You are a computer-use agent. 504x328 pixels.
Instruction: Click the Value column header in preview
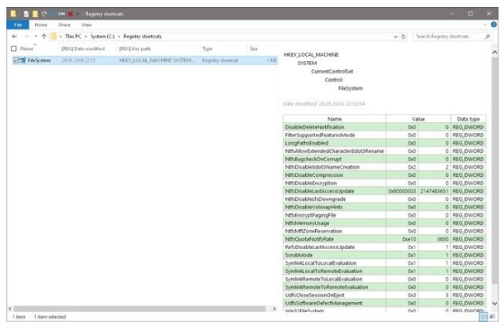tap(418, 119)
